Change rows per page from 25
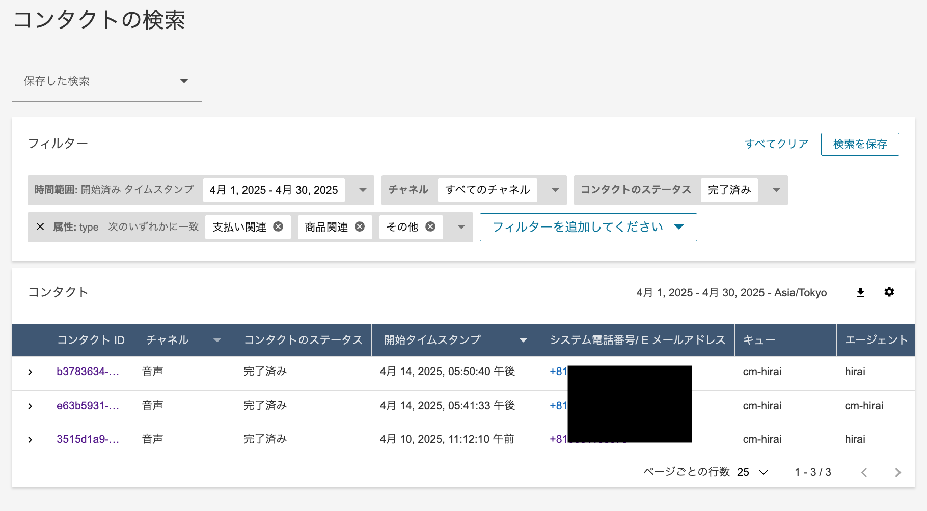Screen dimensions: 927x511 752,472
